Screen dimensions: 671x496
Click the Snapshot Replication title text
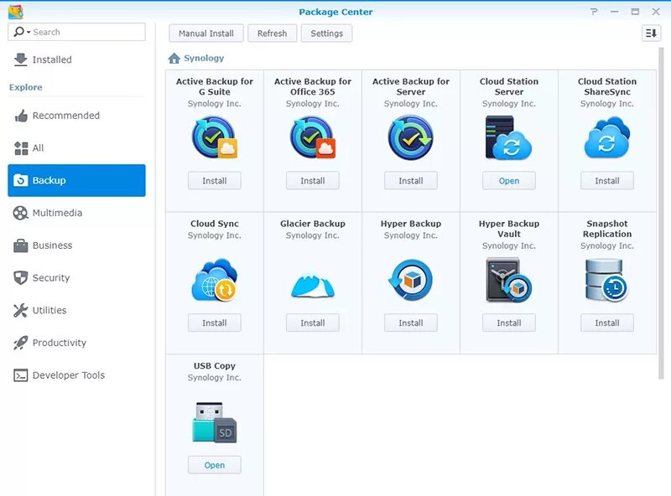tap(606, 229)
